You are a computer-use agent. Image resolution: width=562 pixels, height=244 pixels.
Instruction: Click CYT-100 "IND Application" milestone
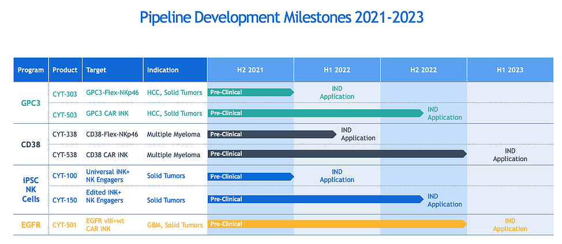click(x=337, y=176)
